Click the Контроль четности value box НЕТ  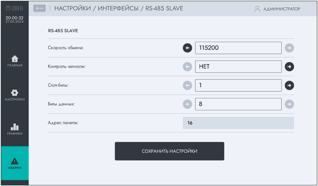click(238, 67)
